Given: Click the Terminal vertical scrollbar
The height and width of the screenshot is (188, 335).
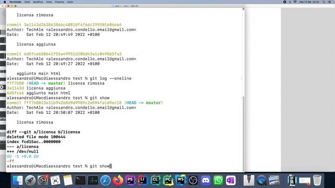Looking at the screenshot, I should click(243, 133).
